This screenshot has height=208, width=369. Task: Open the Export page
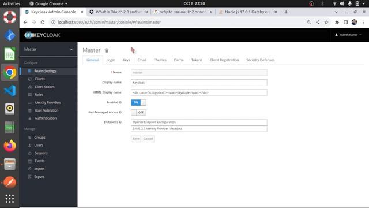39,177
